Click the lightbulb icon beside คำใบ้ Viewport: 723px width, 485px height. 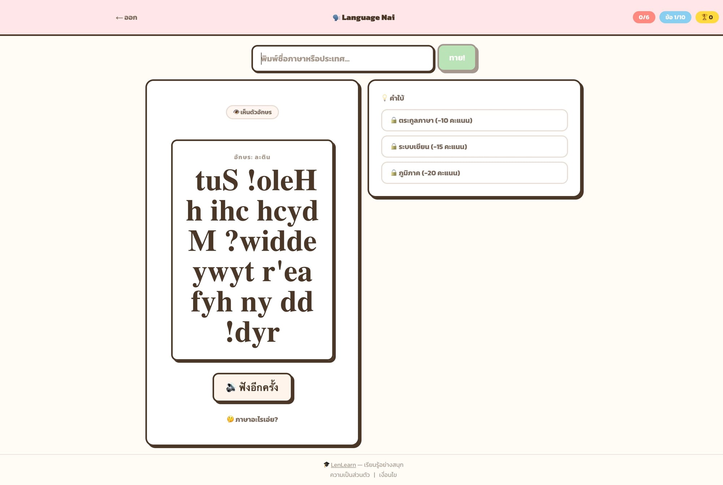[385, 98]
